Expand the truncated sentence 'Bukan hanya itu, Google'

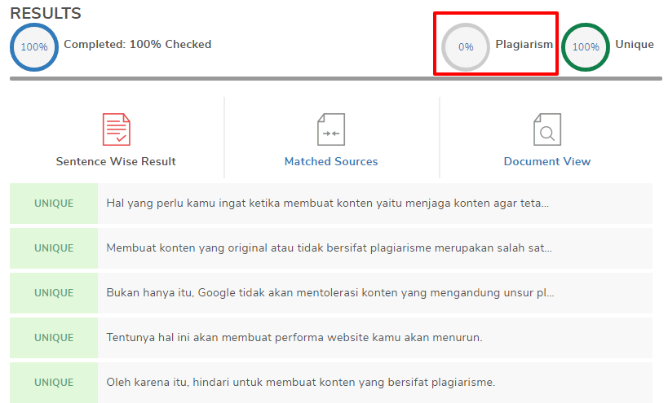tap(329, 293)
